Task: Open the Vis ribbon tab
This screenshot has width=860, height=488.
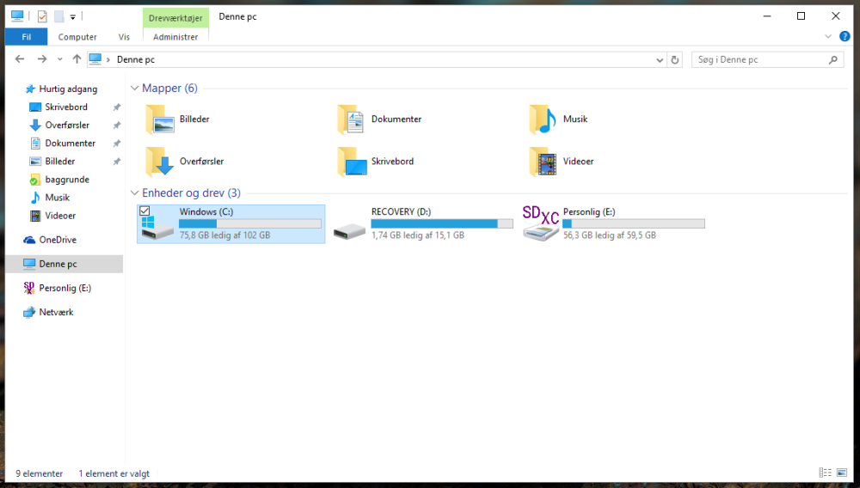Action: (124, 37)
